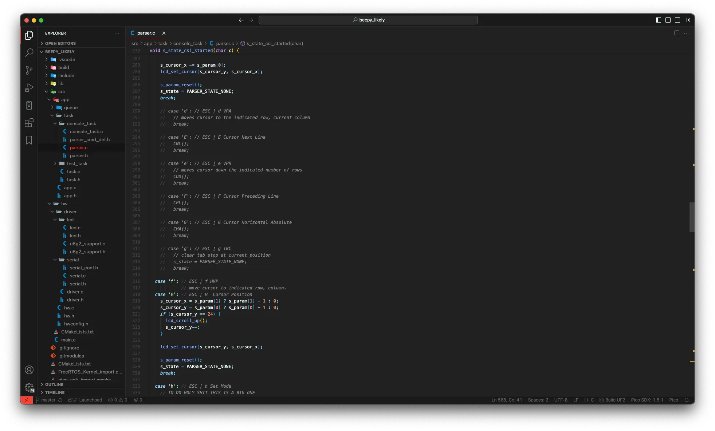Image resolution: width=715 pixels, height=431 pixels.
Task: Click the master branch indicator
Action: coord(46,400)
